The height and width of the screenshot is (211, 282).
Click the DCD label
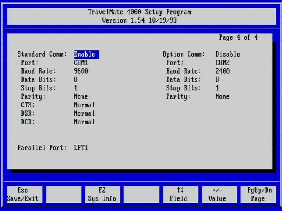[28, 122]
